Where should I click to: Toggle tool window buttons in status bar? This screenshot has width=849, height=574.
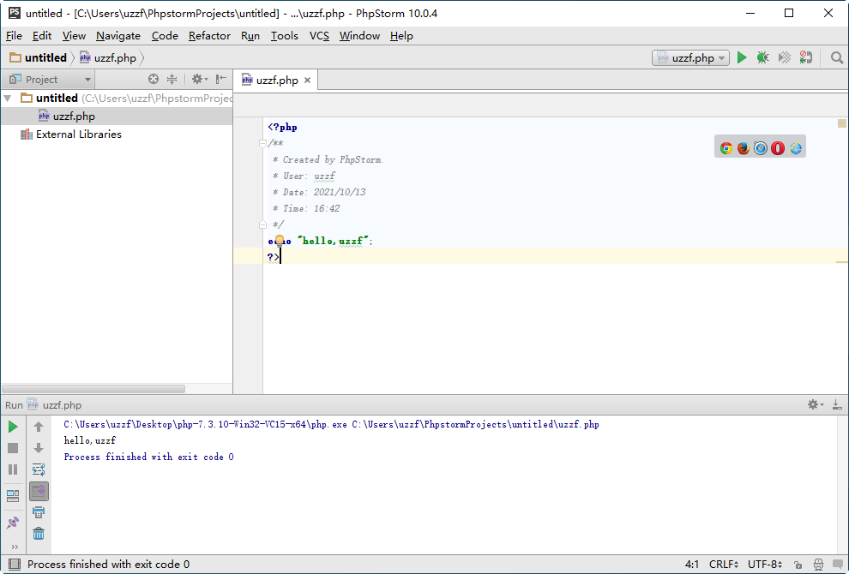point(15,565)
